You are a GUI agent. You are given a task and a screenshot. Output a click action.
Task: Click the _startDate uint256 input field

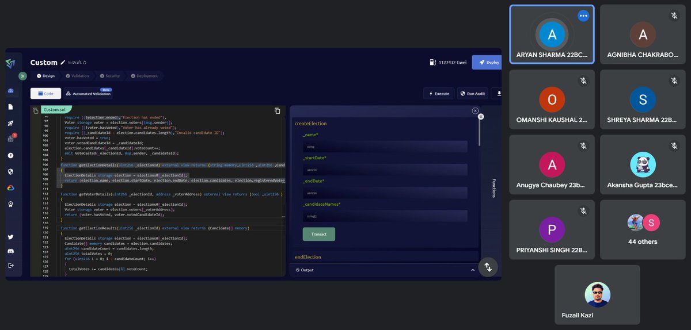pos(385,170)
